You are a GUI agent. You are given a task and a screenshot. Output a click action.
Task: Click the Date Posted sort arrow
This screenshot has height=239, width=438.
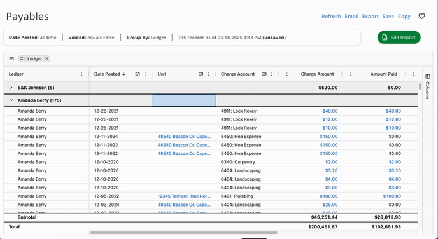point(124,74)
